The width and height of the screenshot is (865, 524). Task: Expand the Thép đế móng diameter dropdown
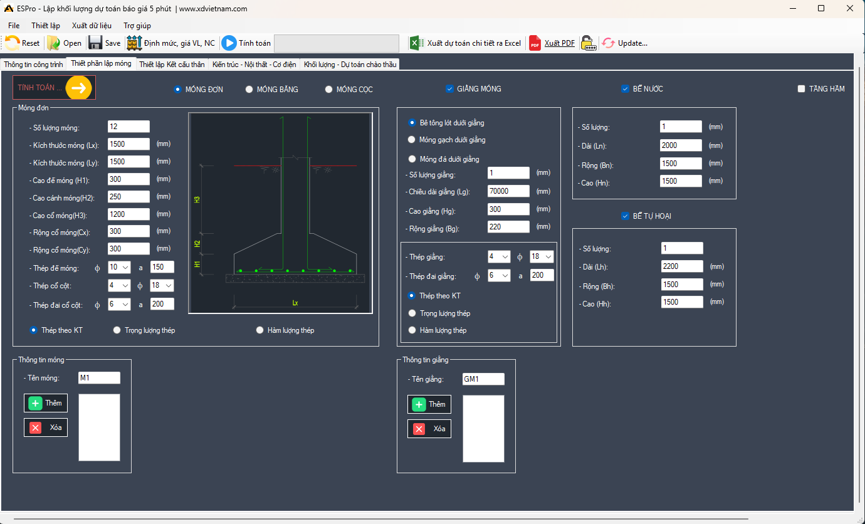[119, 267]
